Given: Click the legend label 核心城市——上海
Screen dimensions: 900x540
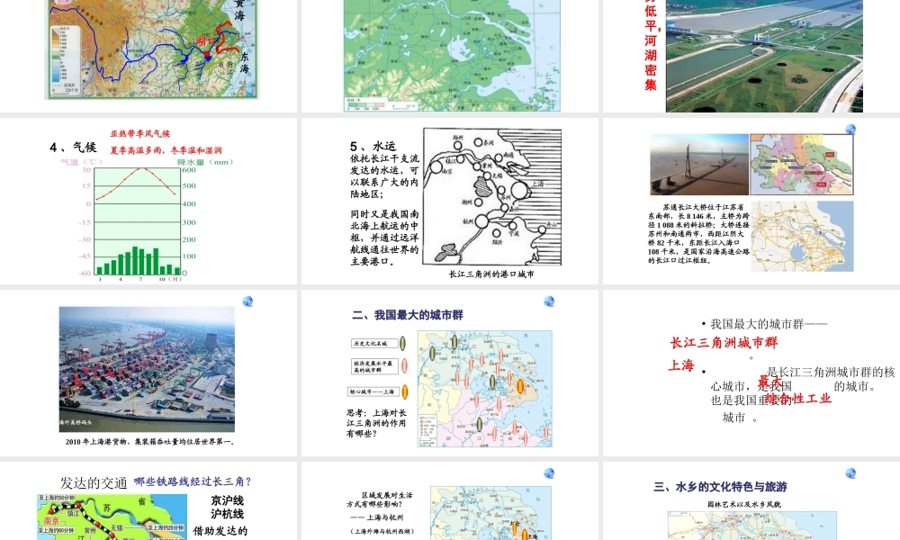Looking at the screenshot, I should pos(373,391).
